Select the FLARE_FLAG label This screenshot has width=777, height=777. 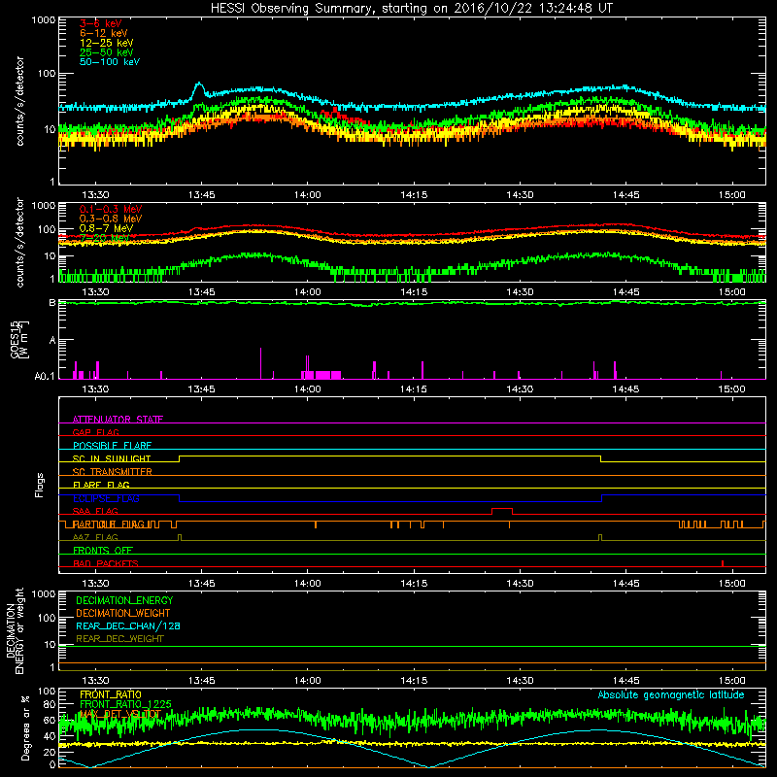(x=101, y=485)
